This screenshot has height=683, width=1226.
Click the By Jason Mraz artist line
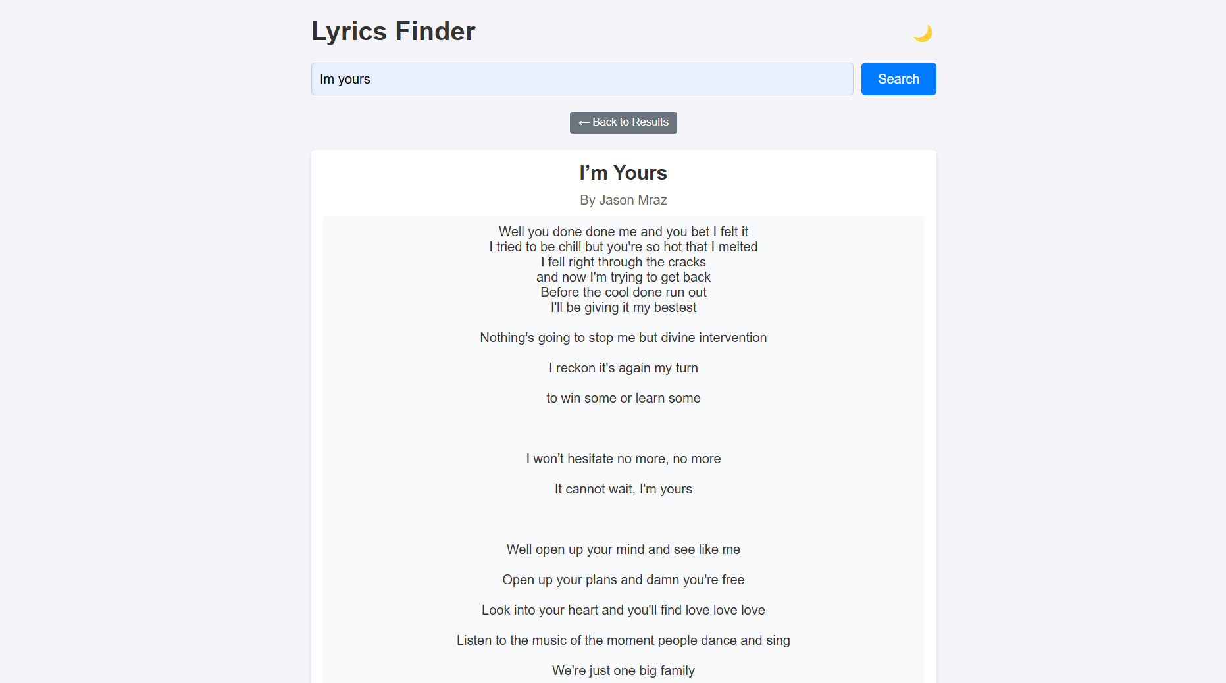pos(623,200)
